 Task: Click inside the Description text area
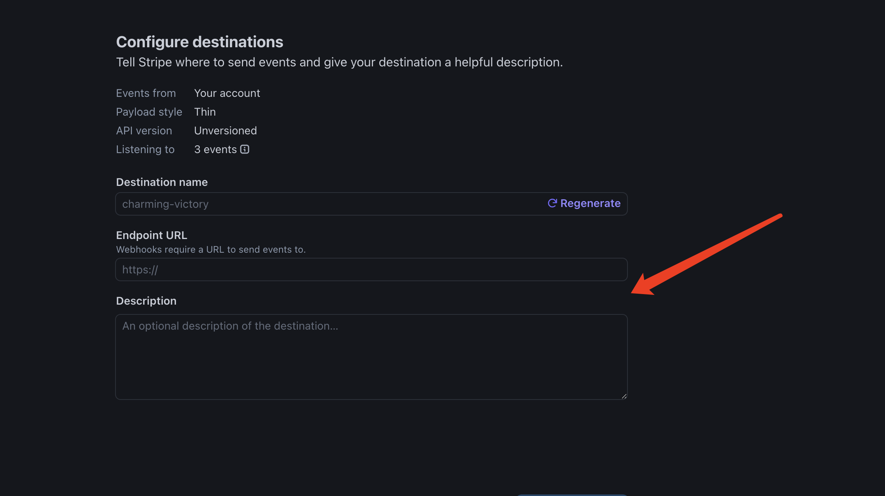pos(371,357)
